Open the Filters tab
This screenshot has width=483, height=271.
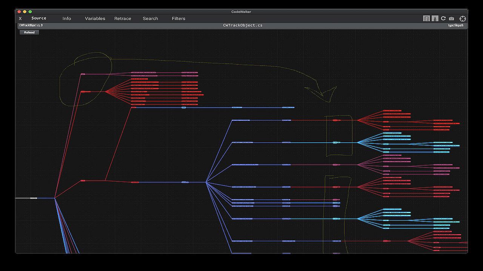click(178, 18)
